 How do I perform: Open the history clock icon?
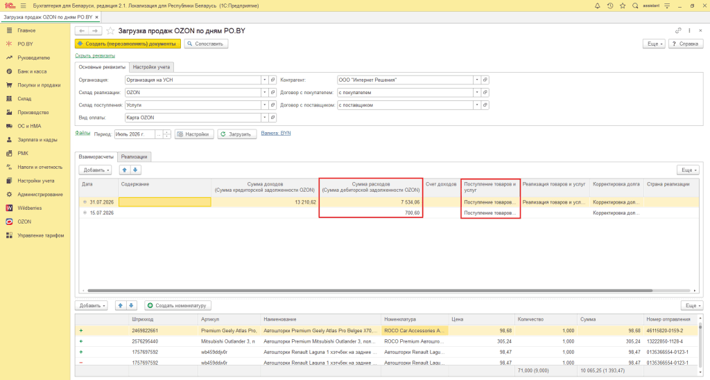pyautogui.click(x=610, y=6)
